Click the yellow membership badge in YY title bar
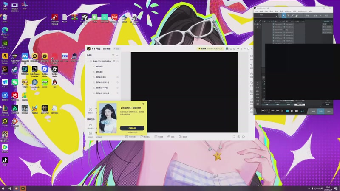The image size is (340, 191). click(x=210, y=48)
